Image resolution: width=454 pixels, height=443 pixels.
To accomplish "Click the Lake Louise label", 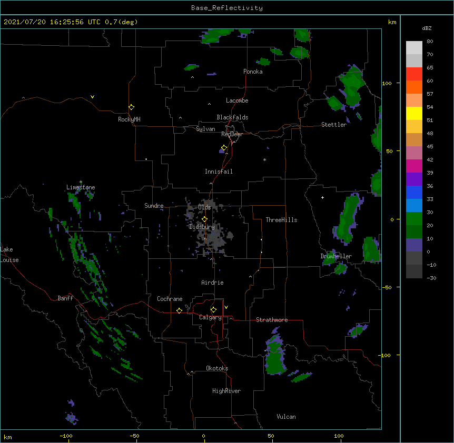I will tap(9, 255).
